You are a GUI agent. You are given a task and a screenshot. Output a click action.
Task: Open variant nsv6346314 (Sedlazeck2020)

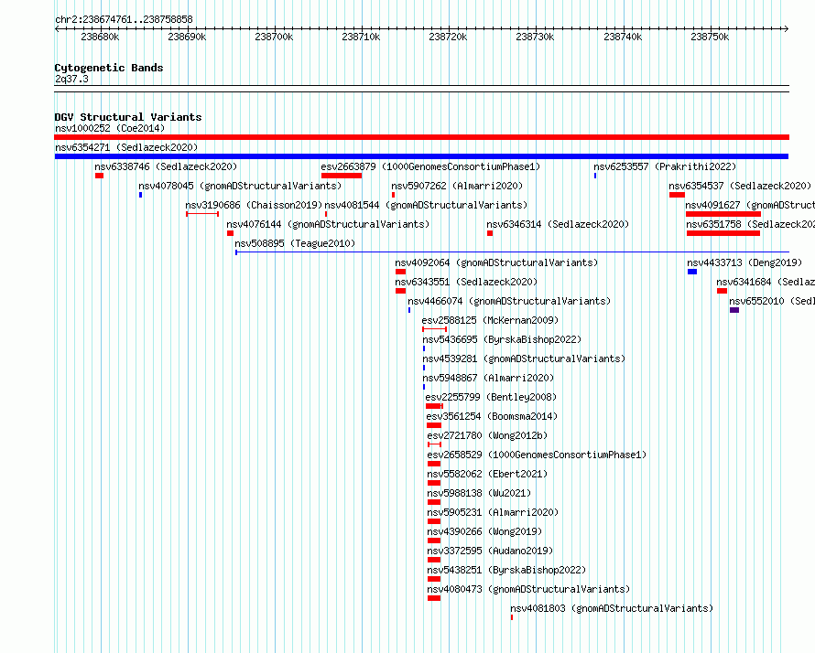pos(558,224)
